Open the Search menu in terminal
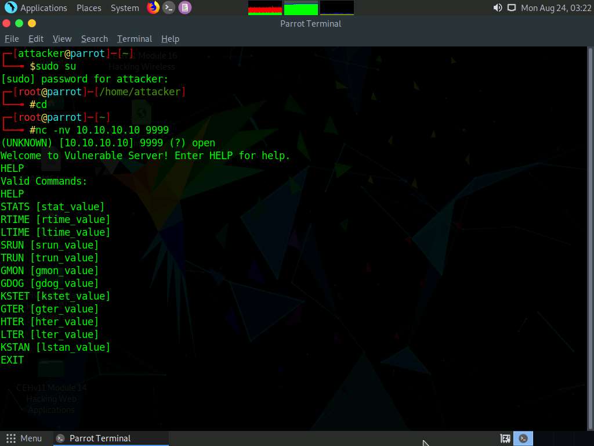Screen dimensions: 594x446 click(95, 39)
